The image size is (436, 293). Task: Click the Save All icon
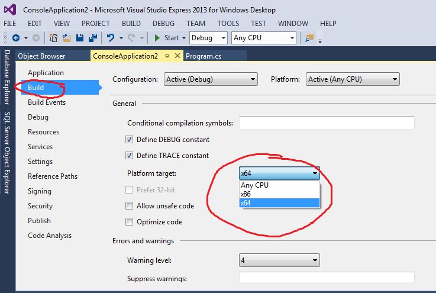[x=92, y=38]
